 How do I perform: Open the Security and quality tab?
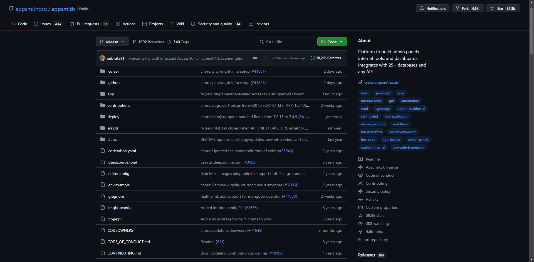point(216,24)
